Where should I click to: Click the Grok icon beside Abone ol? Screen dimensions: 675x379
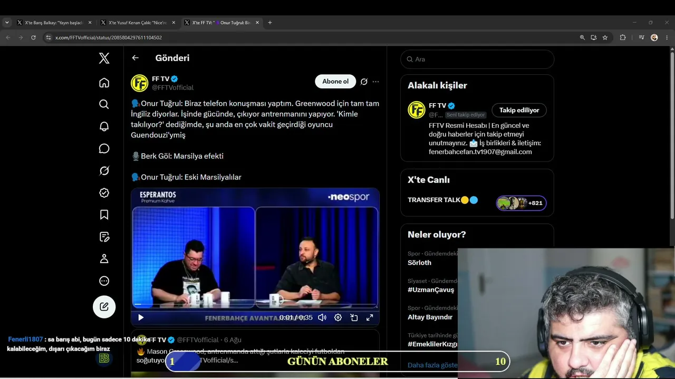coord(364,82)
